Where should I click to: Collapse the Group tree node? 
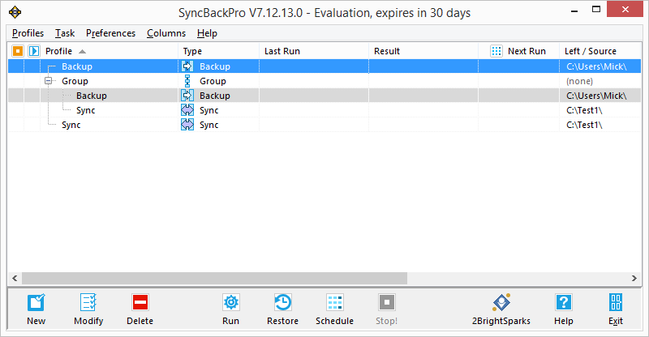coord(48,81)
